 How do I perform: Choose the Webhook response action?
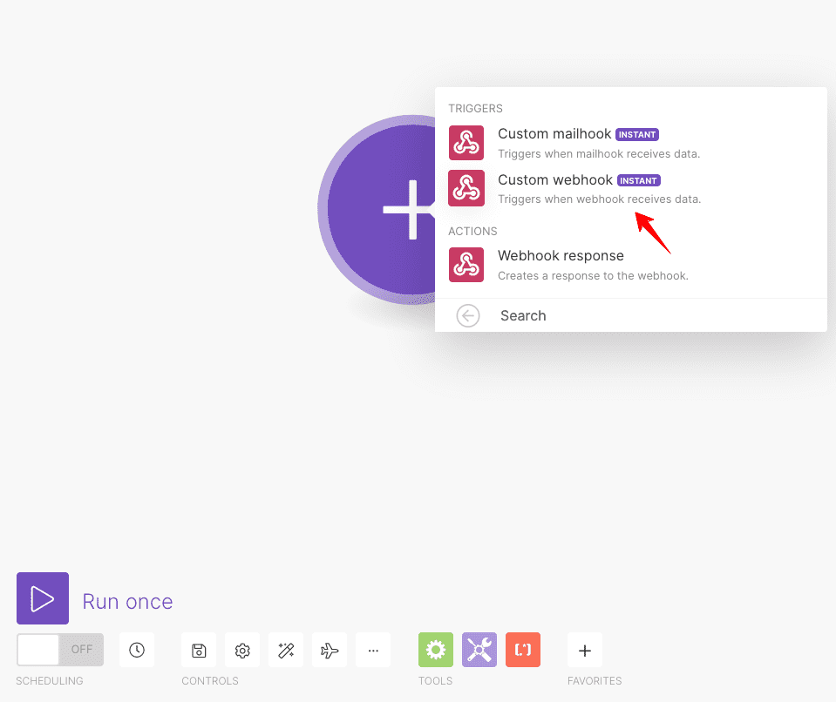[631, 265]
